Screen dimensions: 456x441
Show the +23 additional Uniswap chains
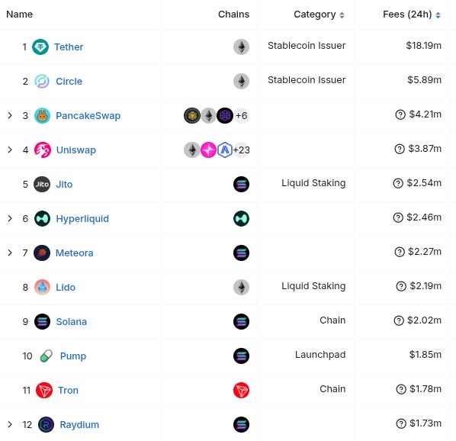(x=242, y=150)
